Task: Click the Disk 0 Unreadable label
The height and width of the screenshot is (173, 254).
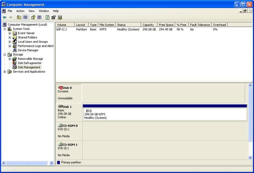Action: point(65,98)
